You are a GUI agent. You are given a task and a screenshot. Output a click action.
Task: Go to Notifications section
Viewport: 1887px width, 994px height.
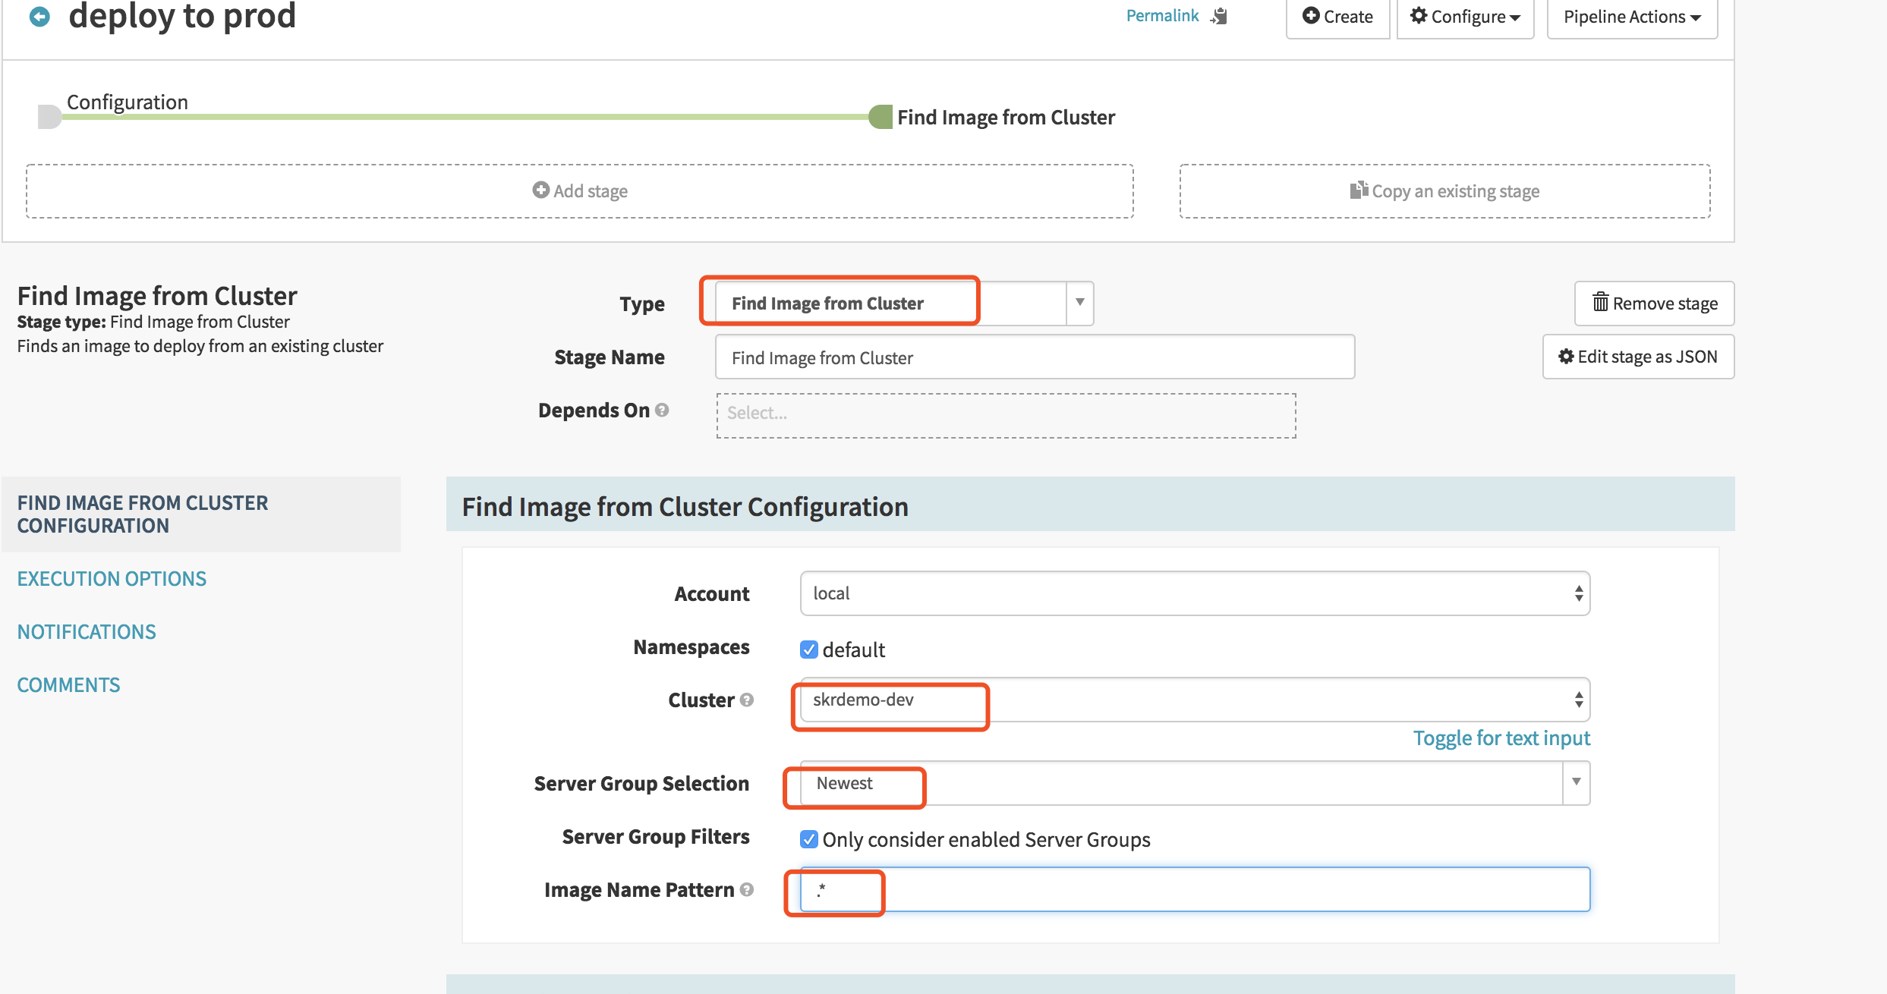tap(87, 632)
